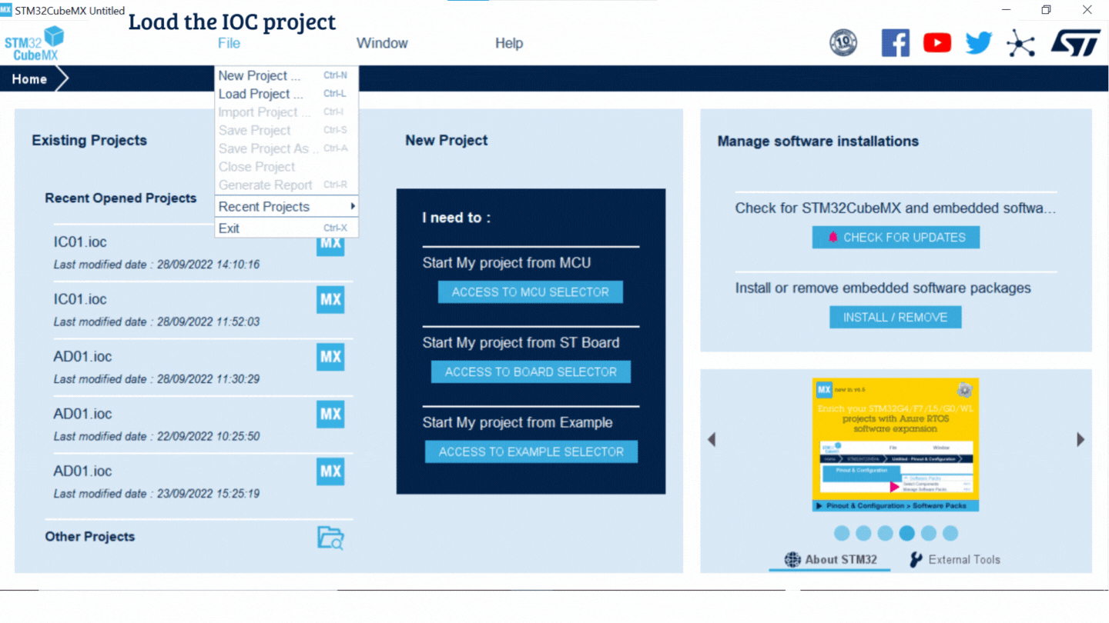Viewport: 1109px width, 623px height.
Task: Select second carousel dot indicator
Action: (863, 533)
